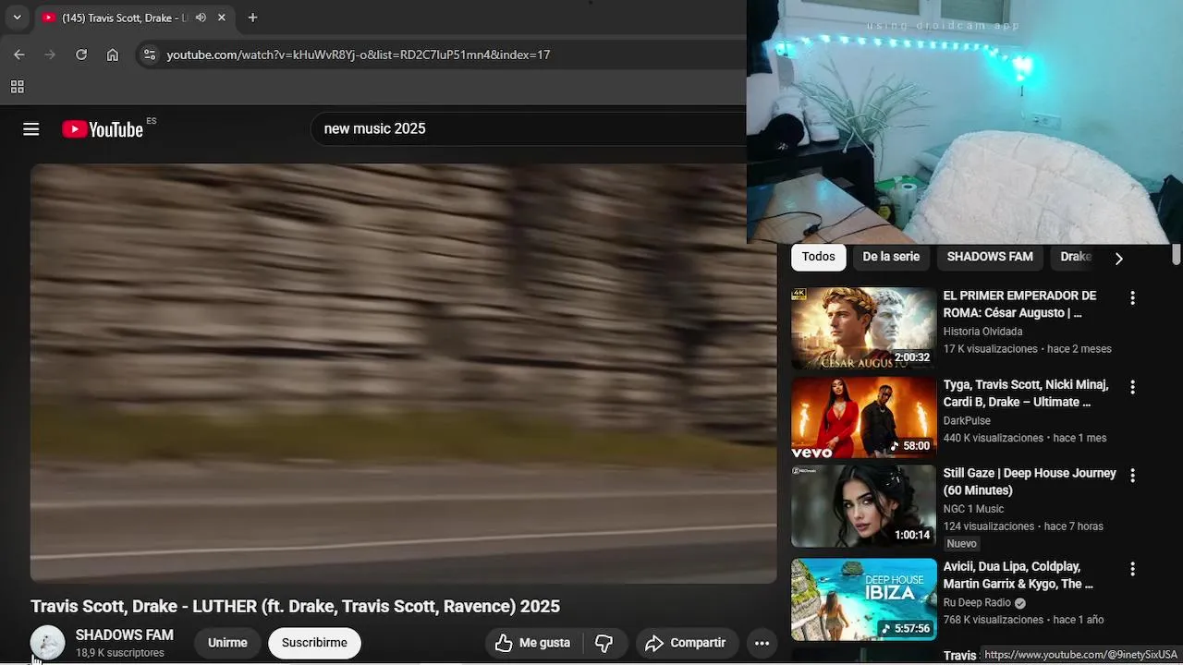Click the video player to pause
The image size is (1183, 665).
pyautogui.click(x=403, y=373)
